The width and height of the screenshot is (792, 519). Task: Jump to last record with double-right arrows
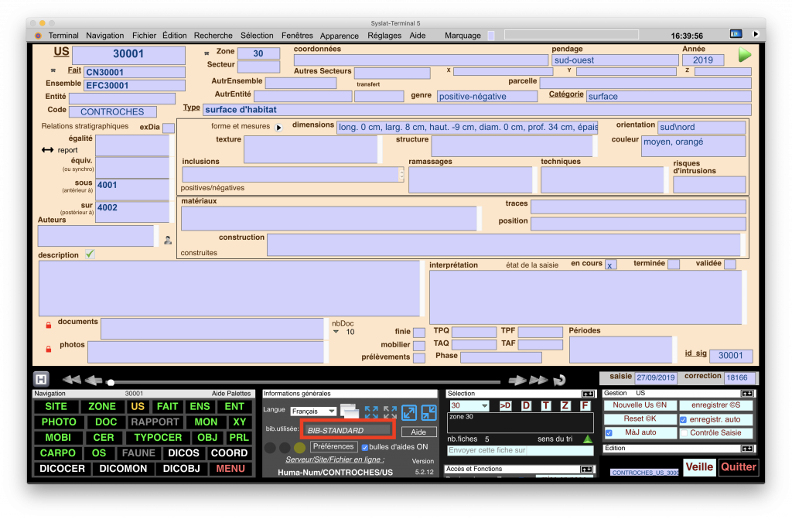[x=538, y=380]
